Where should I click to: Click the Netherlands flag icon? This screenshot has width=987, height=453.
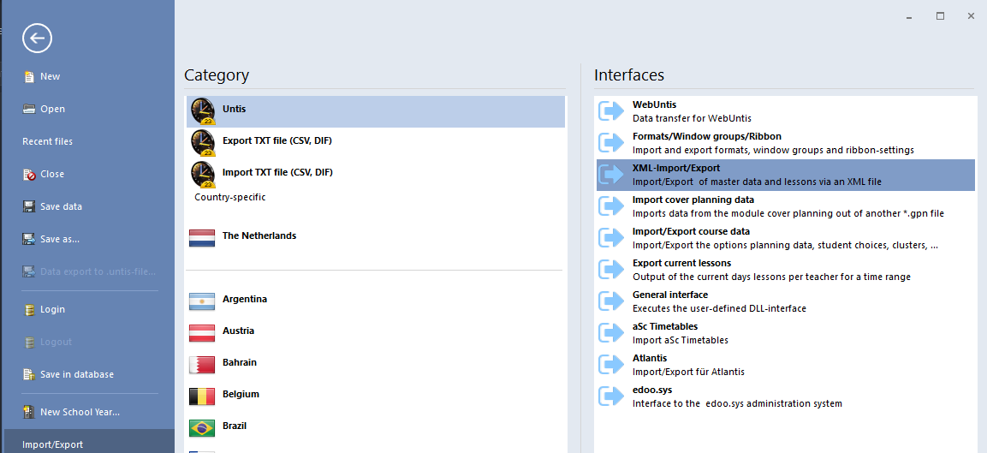[x=202, y=238]
